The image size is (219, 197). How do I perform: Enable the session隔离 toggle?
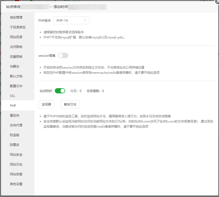pos(63,55)
